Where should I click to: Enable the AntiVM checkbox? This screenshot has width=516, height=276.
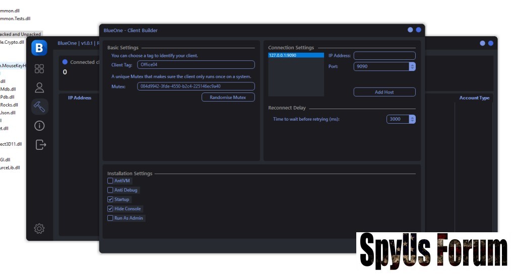pos(110,180)
